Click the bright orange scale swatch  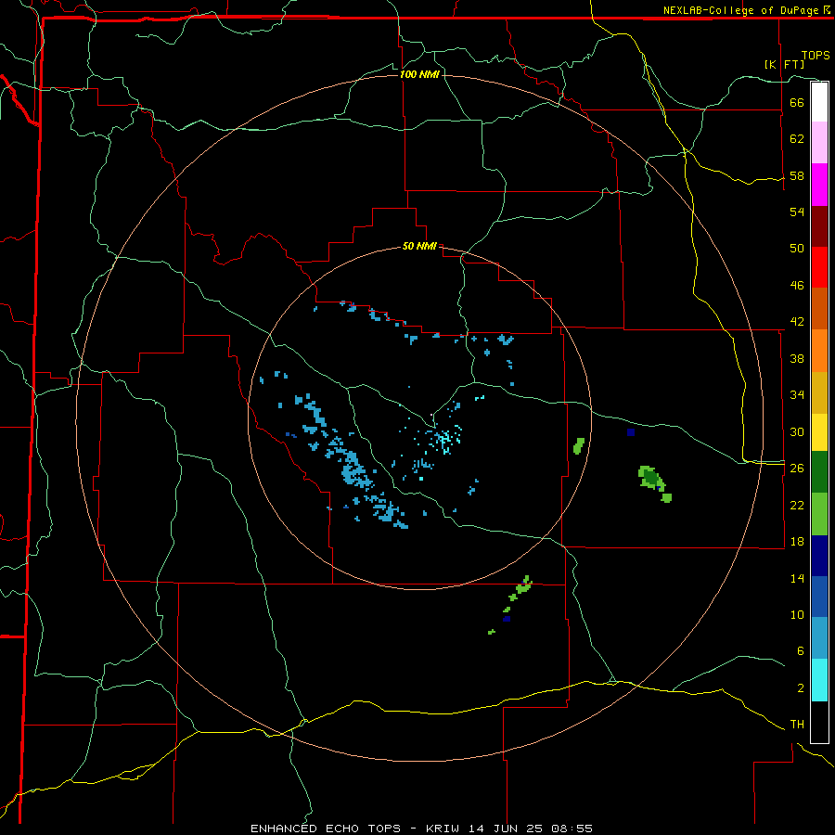click(x=819, y=351)
